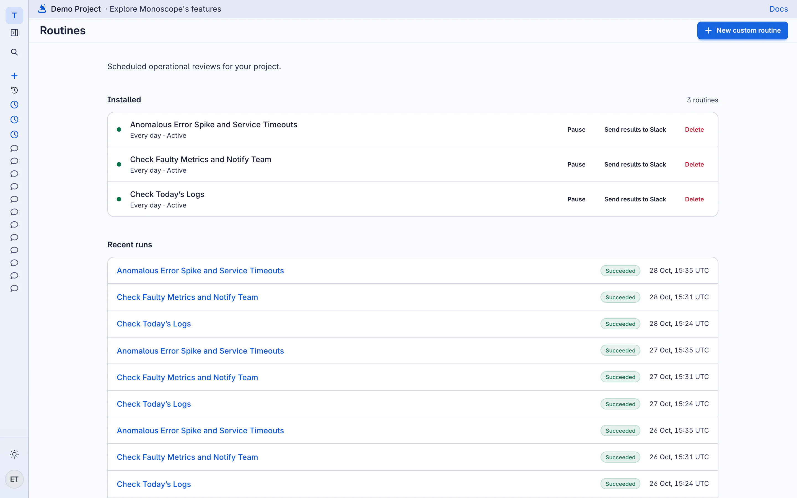Open the 27 Oct 15:35 Anomalous Error Spike run
The width and height of the screenshot is (797, 498).
200,351
